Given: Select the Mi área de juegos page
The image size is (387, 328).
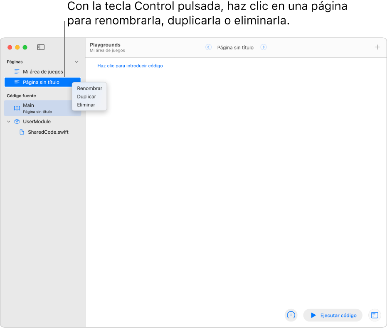Looking at the screenshot, I should tap(42, 72).
